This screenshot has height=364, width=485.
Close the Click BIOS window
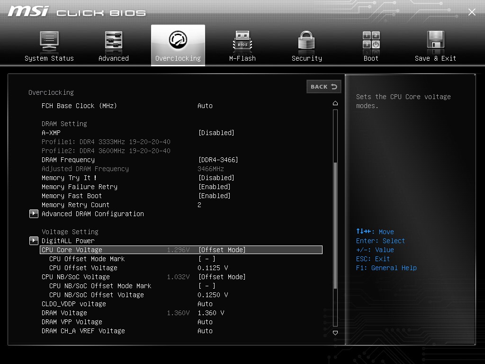click(x=472, y=12)
